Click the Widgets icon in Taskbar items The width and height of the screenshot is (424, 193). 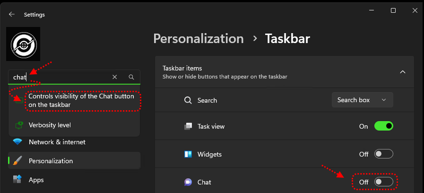coord(188,154)
